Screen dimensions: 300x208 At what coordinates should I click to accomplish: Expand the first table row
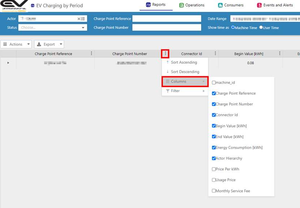click(8, 63)
